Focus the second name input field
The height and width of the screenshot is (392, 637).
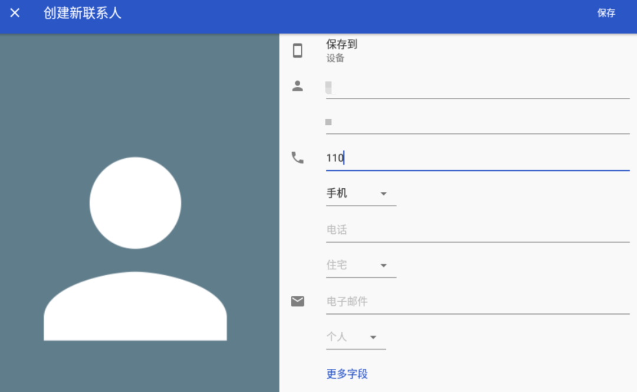[478, 123]
